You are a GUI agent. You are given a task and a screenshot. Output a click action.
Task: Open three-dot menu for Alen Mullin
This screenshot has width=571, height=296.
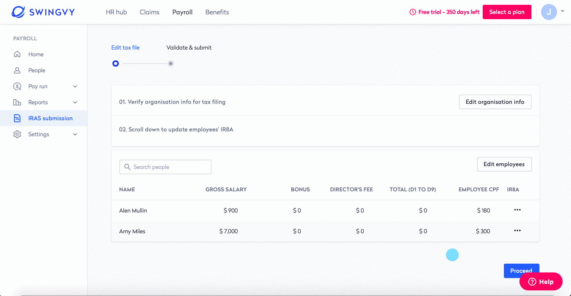coord(517,210)
